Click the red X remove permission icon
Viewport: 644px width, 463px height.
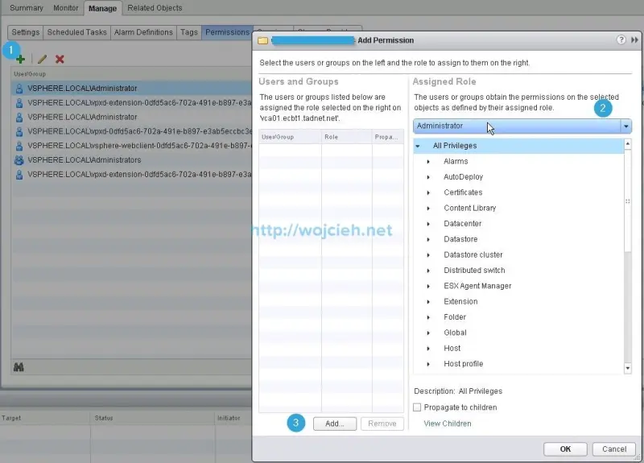coord(60,59)
